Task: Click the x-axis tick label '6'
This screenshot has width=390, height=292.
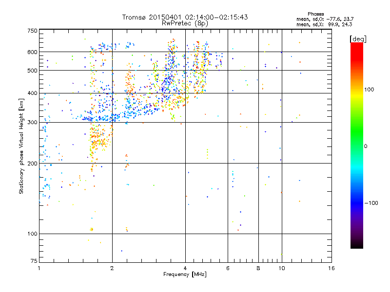Action: (228, 268)
